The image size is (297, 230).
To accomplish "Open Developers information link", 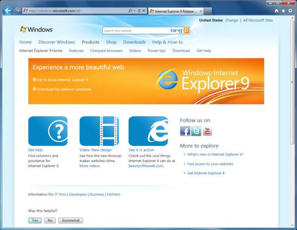I will (x=78, y=194).
